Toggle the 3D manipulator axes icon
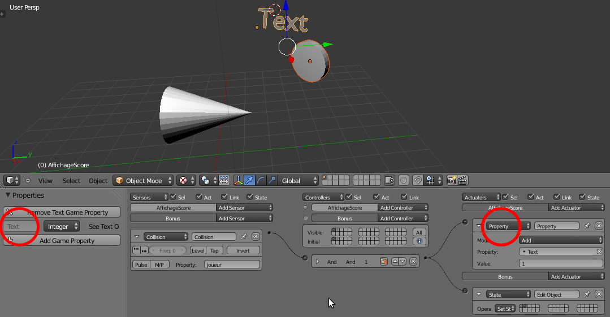This screenshot has height=317, width=610. tap(238, 180)
